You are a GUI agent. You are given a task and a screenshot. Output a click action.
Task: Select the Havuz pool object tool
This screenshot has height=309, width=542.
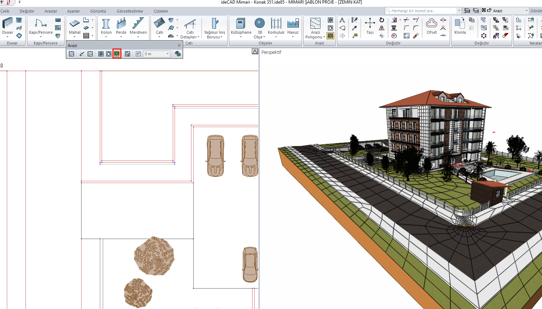(x=293, y=27)
